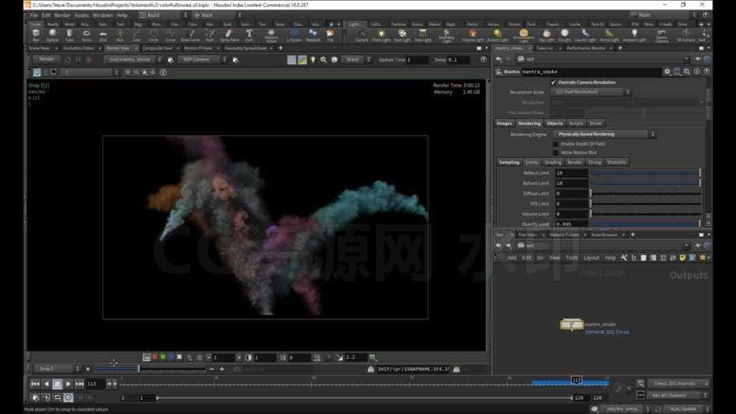
Task: Add a Spot Light from the shelf
Action: pos(402,35)
